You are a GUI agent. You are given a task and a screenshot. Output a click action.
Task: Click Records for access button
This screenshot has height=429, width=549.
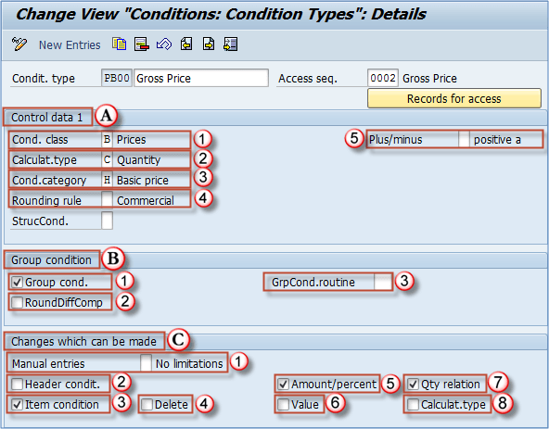(x=454, y=98)
